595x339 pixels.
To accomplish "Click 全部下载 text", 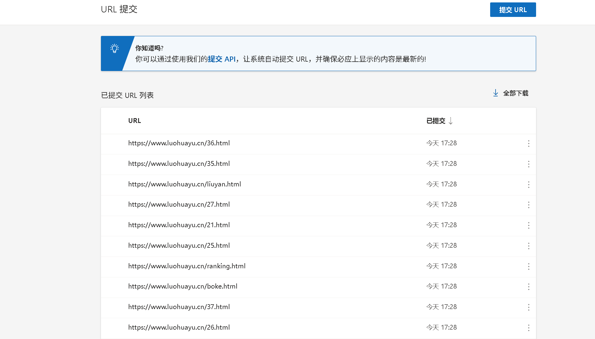I will 516,93.
